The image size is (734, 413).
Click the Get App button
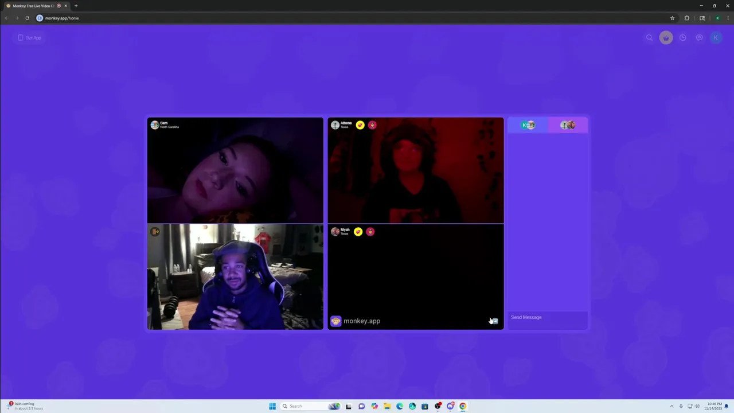click(29, 38)
